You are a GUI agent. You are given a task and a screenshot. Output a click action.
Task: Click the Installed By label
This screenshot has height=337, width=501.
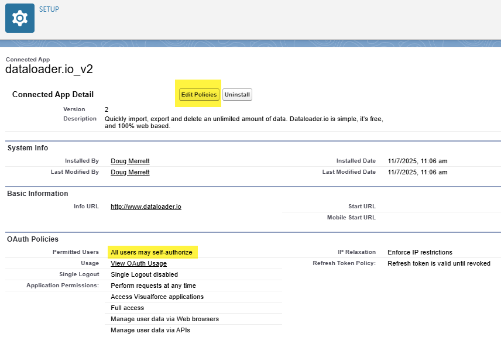coord(82,161)
